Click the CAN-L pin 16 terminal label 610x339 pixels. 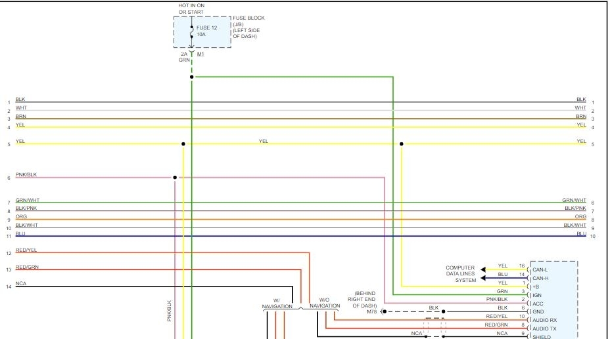pyautogui.click(x=540, y=269)
